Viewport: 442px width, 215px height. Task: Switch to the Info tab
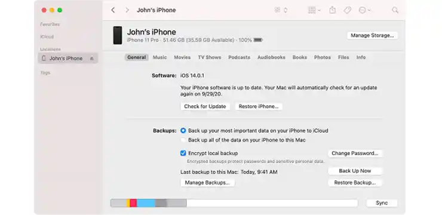[x=361, y=57]
